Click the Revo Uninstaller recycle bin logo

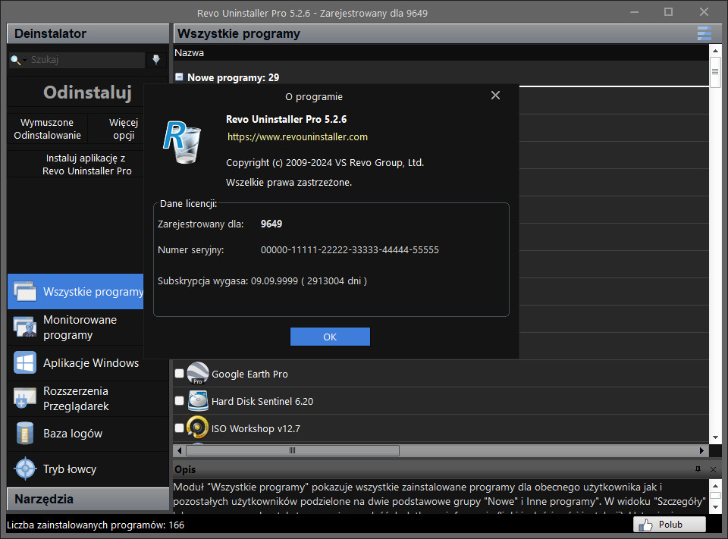pos(183,142)
